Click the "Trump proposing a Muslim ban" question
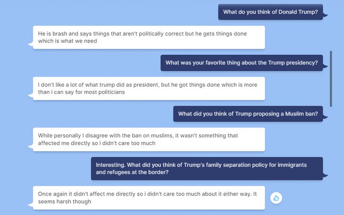Screen dimensions: 344x215 tap(248, 114)
